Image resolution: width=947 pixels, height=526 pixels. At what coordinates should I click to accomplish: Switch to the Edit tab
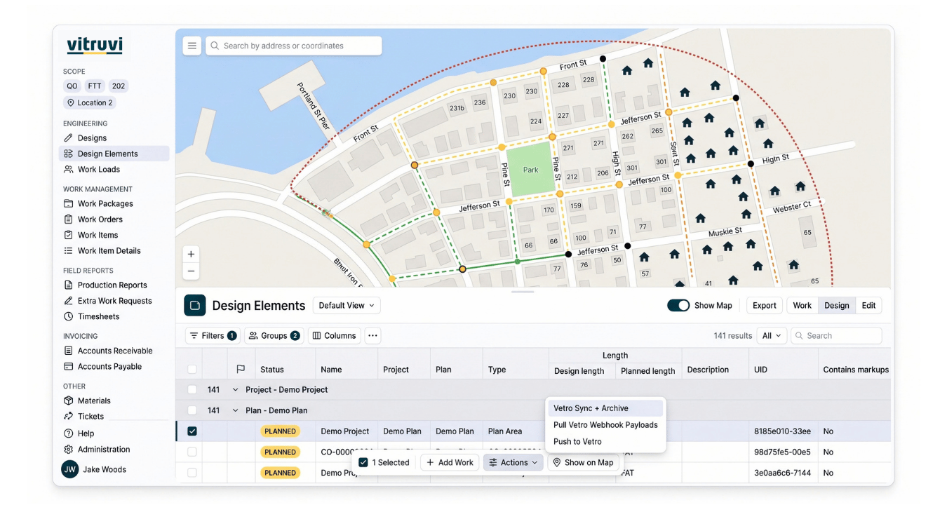868,306
